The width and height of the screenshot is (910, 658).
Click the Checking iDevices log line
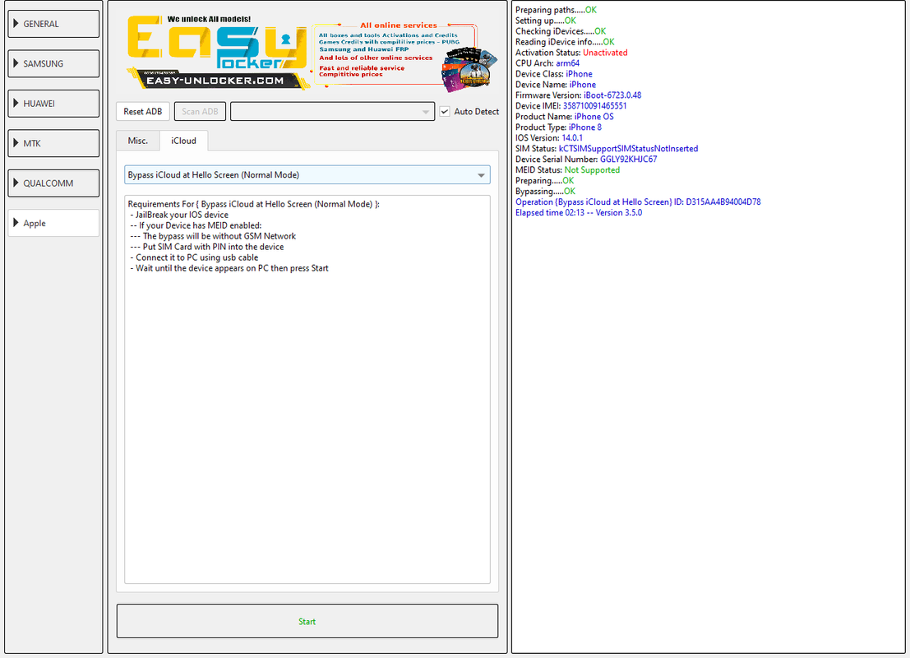pos(561,31)
